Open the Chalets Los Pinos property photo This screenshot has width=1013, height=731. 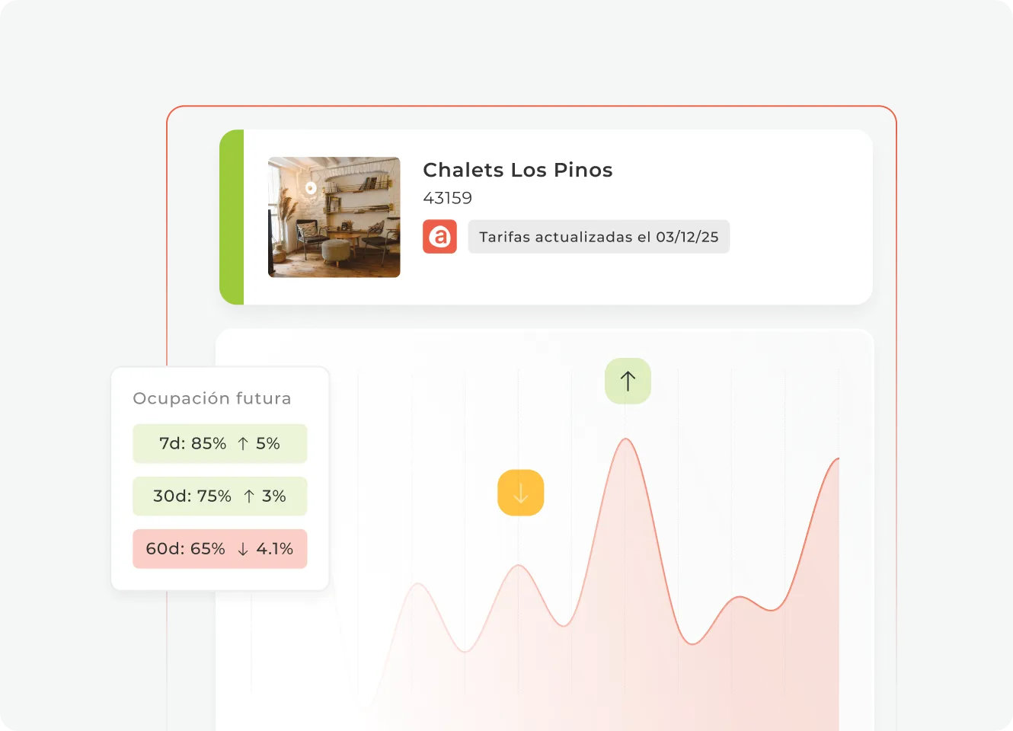click(334, 217)
